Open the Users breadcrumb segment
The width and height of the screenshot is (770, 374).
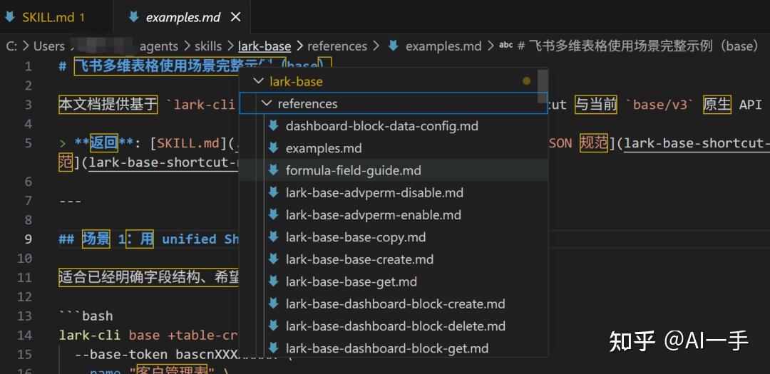tap(49, 46)
